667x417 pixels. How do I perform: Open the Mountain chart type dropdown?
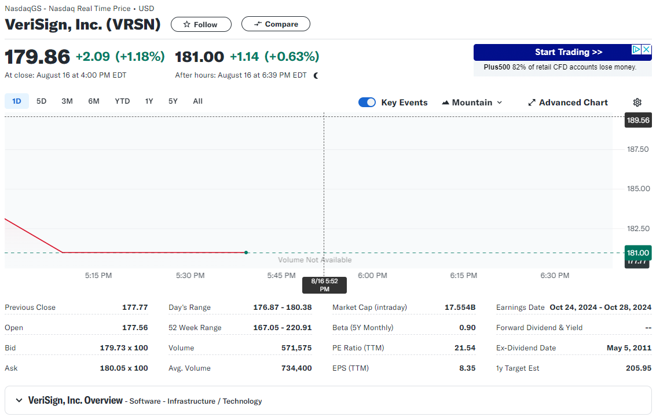(472, 103)
